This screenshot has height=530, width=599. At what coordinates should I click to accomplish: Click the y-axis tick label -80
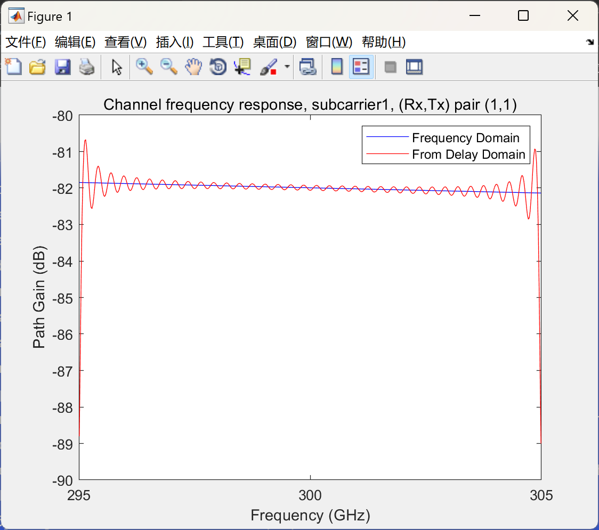(x=62, y=116)
